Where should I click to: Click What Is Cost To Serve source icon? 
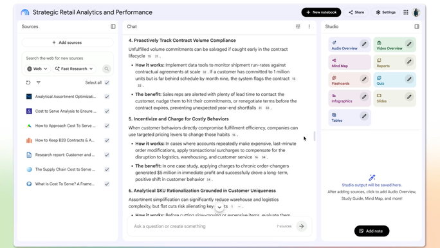(x=29, y=184)
